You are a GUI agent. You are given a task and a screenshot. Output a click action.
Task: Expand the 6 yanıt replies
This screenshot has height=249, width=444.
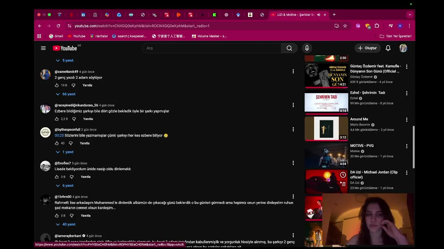[x=65, y=186]
